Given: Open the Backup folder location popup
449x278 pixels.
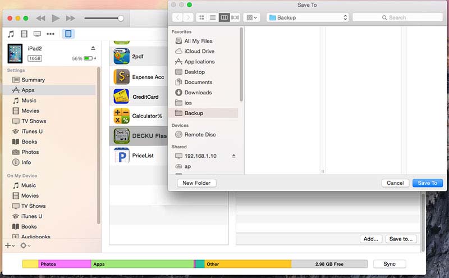Looking at the screenshot, I should click(308, 17).
